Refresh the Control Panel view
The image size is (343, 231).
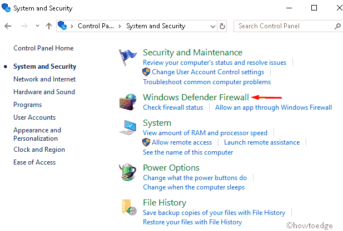tap(222, 26)
